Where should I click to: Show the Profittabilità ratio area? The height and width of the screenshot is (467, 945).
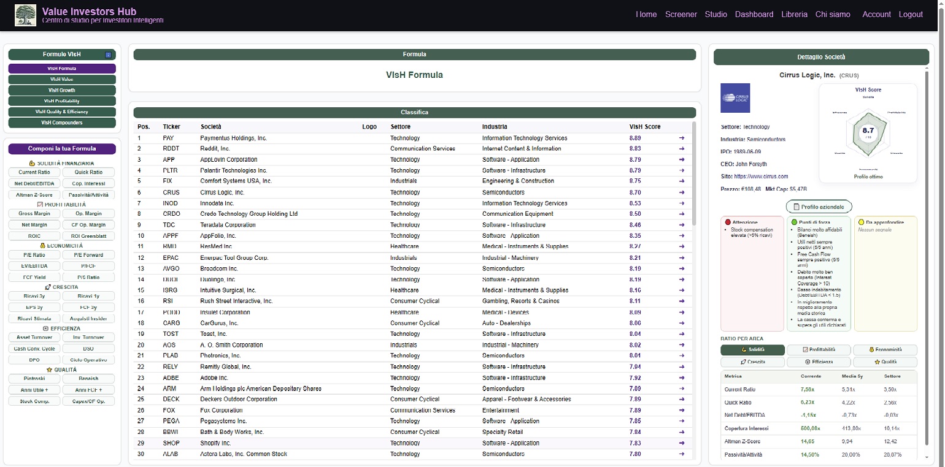(x=819, y=350)
